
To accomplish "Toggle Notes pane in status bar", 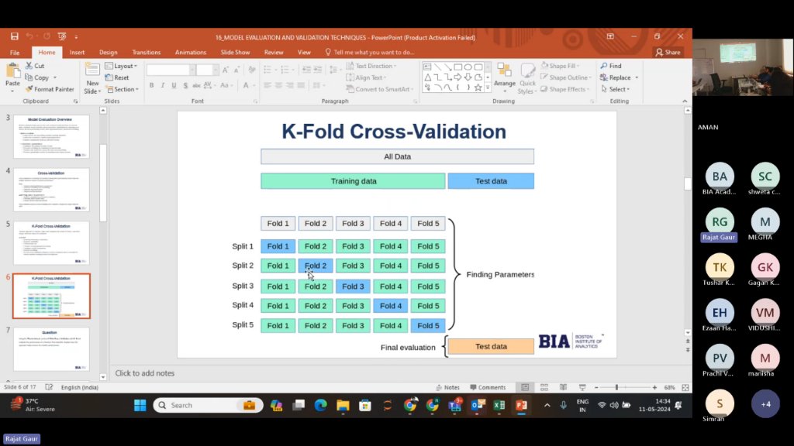I will coord(448,387).
